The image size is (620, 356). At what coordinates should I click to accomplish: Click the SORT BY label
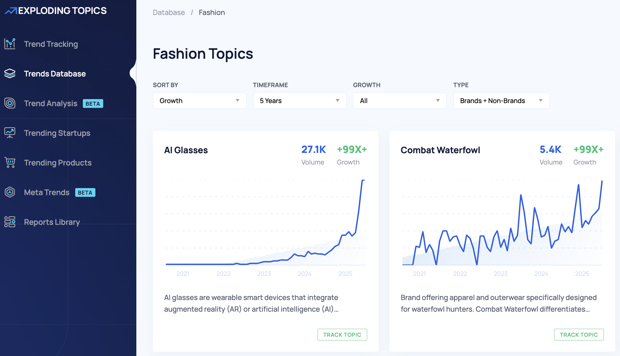tap(165, 85)
